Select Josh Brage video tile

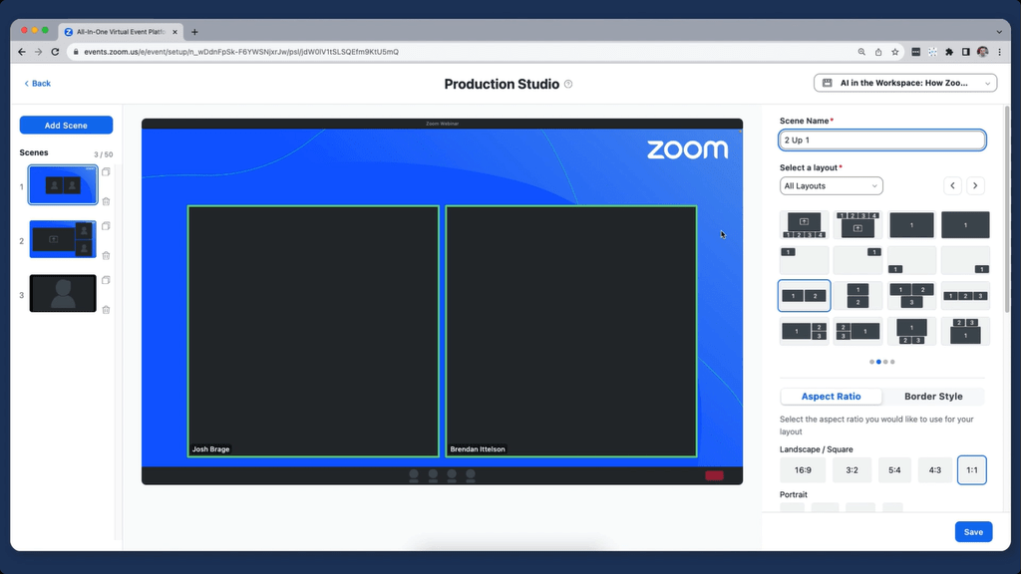(313, 331)
